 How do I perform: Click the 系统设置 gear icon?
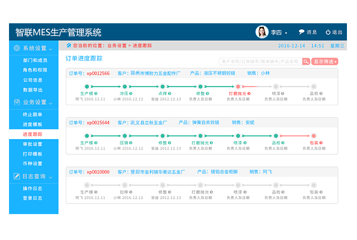click(x=16, y=48)
